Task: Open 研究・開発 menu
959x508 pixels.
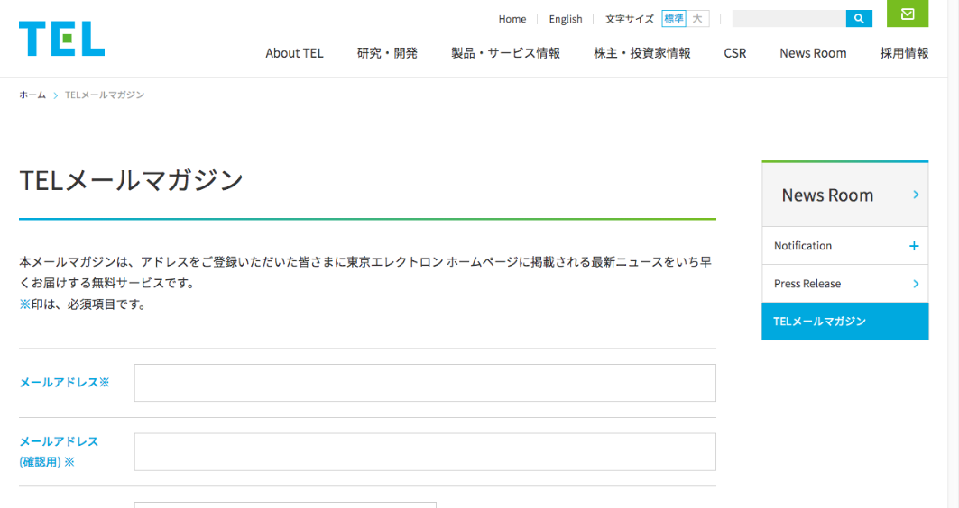Action: [387, 53]
